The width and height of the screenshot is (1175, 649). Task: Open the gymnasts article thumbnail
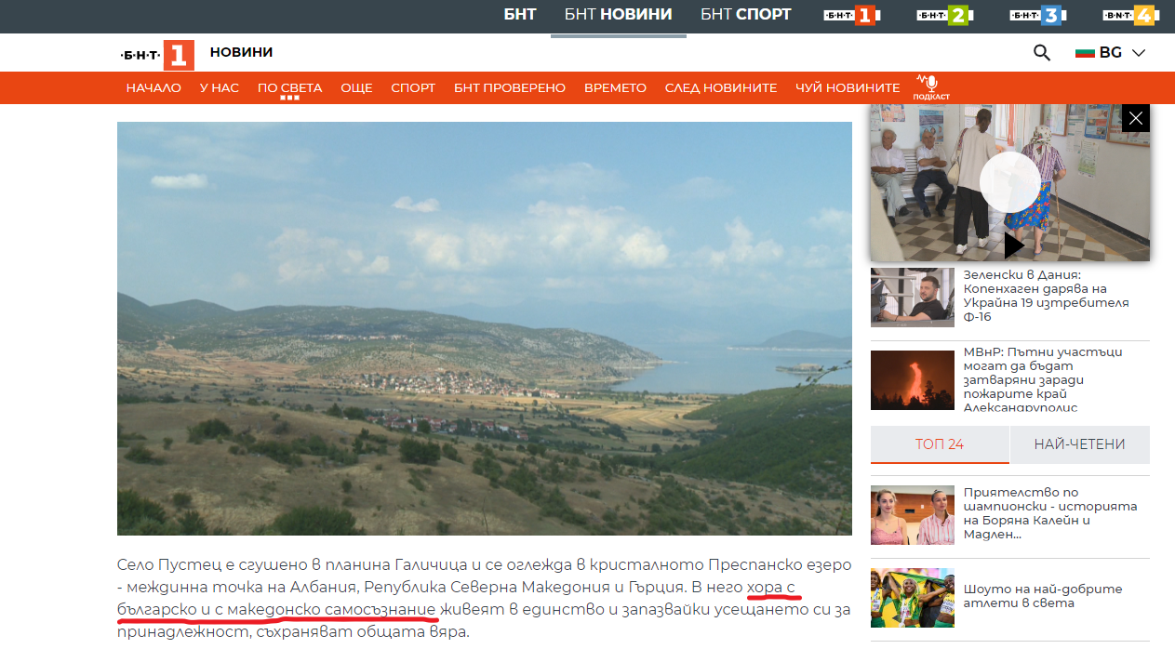coord(913,515)
